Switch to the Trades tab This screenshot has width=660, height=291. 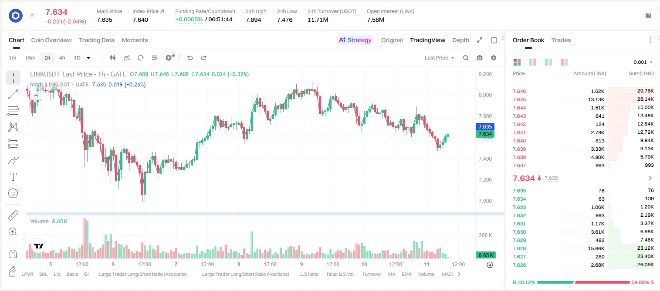tap(561, 40)
